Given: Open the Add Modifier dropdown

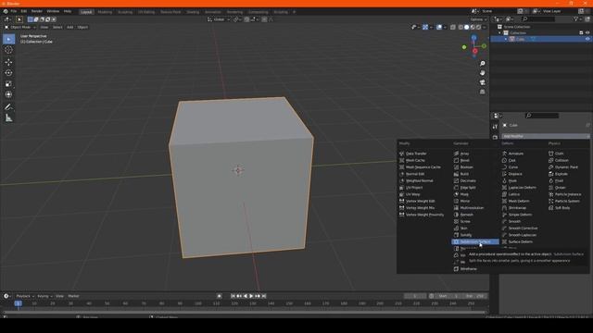Looking at the screenshot, I should point(545,136).
